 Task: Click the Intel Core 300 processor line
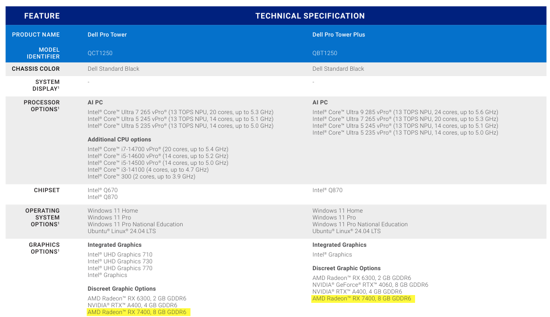(x=141, y=177)
